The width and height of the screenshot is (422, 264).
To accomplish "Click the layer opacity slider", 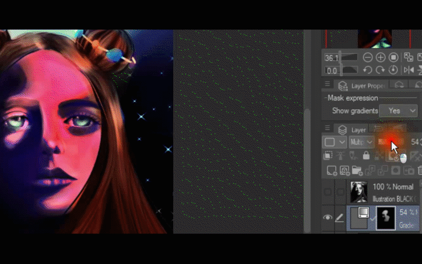I will pos(391,142).
